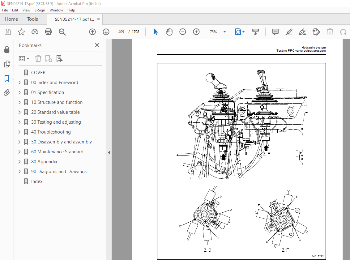Expand the 30 Testing and adjusting bookmark
Viewport: 350px width, 260px height.
19,122
